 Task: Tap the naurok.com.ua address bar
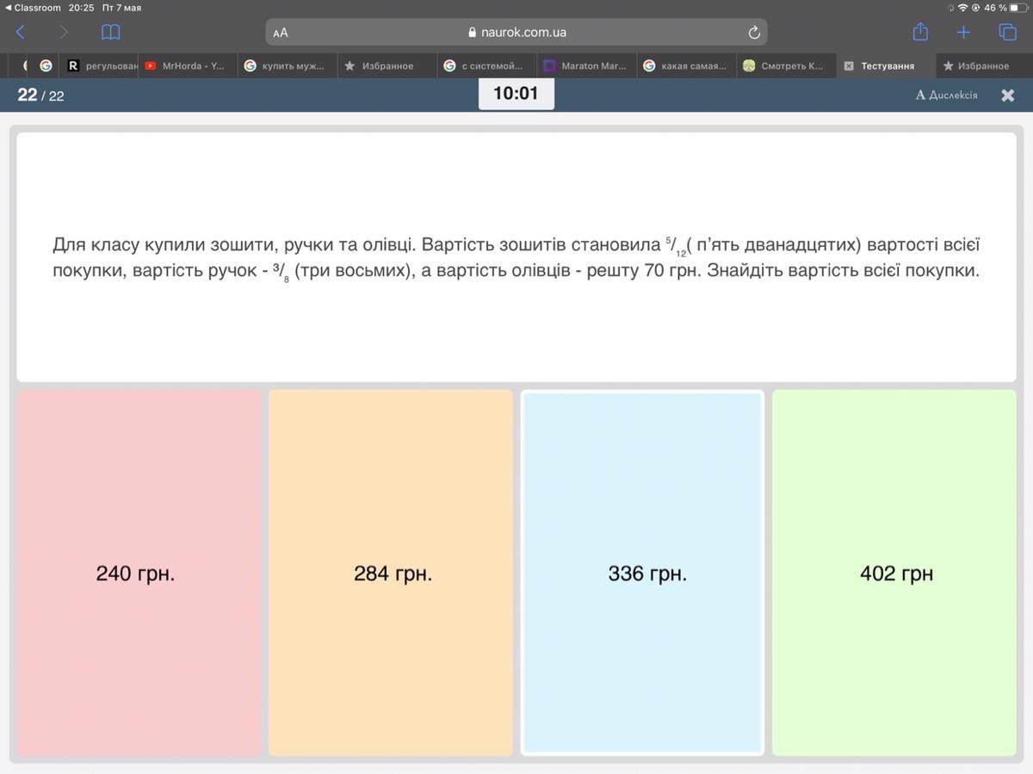[x=516, y=33]
